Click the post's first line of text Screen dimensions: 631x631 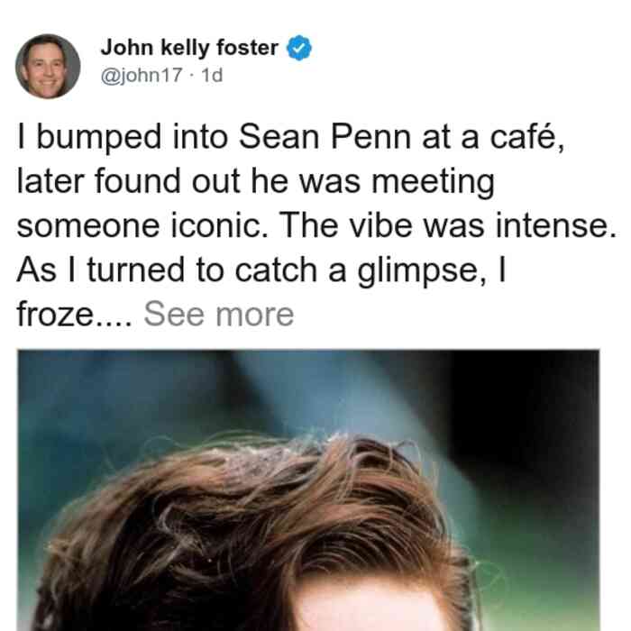(290, 137)
